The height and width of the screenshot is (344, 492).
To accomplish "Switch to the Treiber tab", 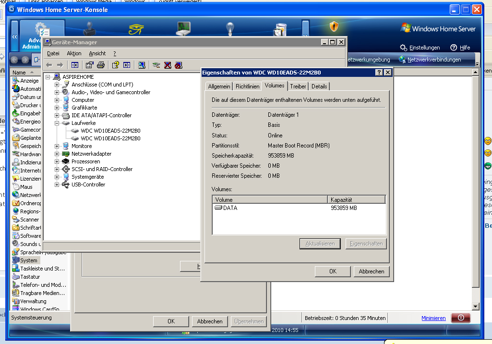I will pyautogui.click(x=298, y=86).
